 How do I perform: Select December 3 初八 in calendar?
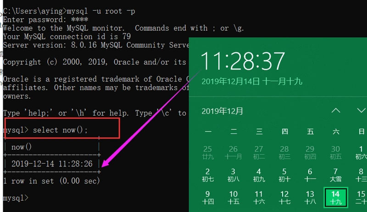pos(234,175)
